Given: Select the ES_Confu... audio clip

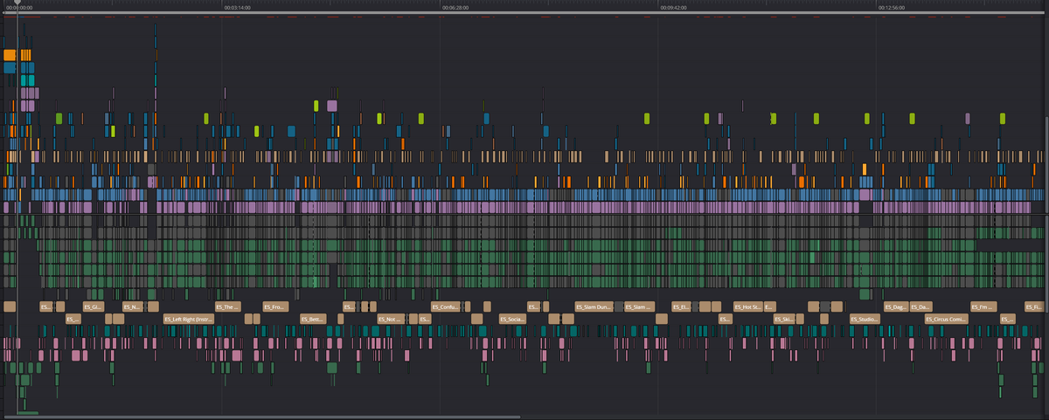Looking at the screenshot, I should [x=446, y=307].
